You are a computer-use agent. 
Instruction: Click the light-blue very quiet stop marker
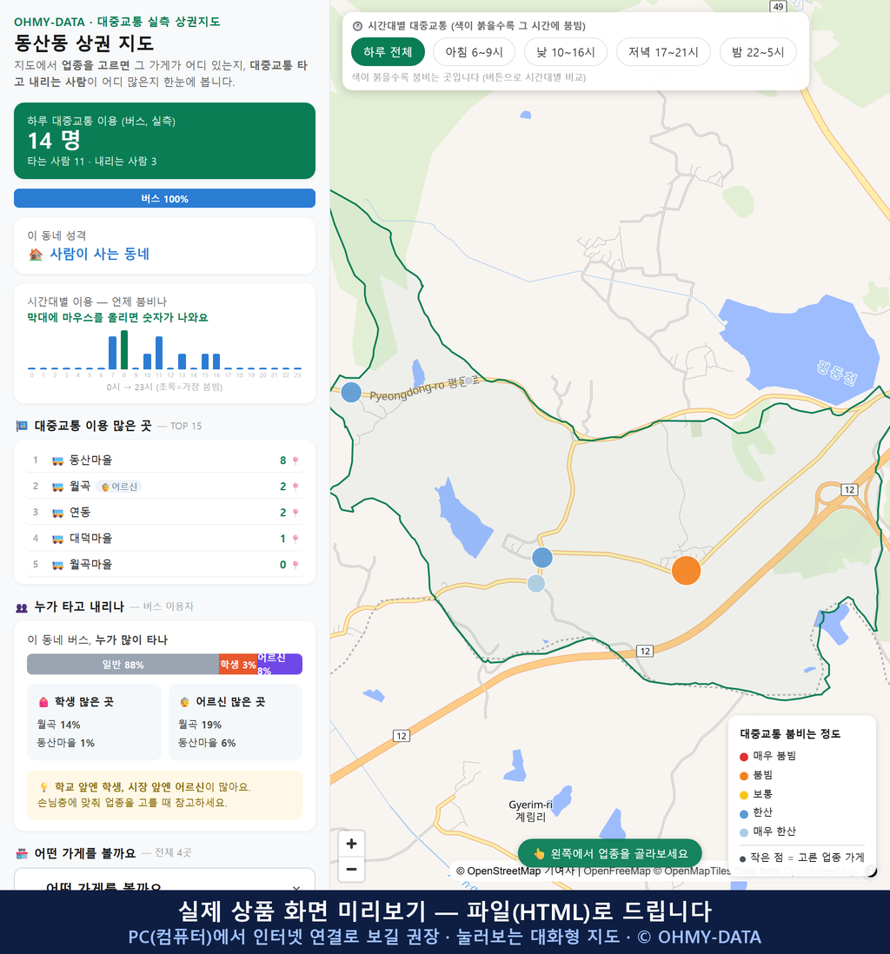[x=536, y=584]
